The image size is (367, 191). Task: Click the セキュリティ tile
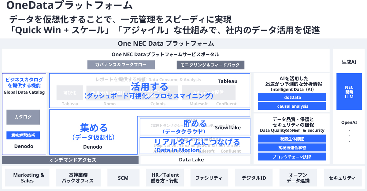342,178
